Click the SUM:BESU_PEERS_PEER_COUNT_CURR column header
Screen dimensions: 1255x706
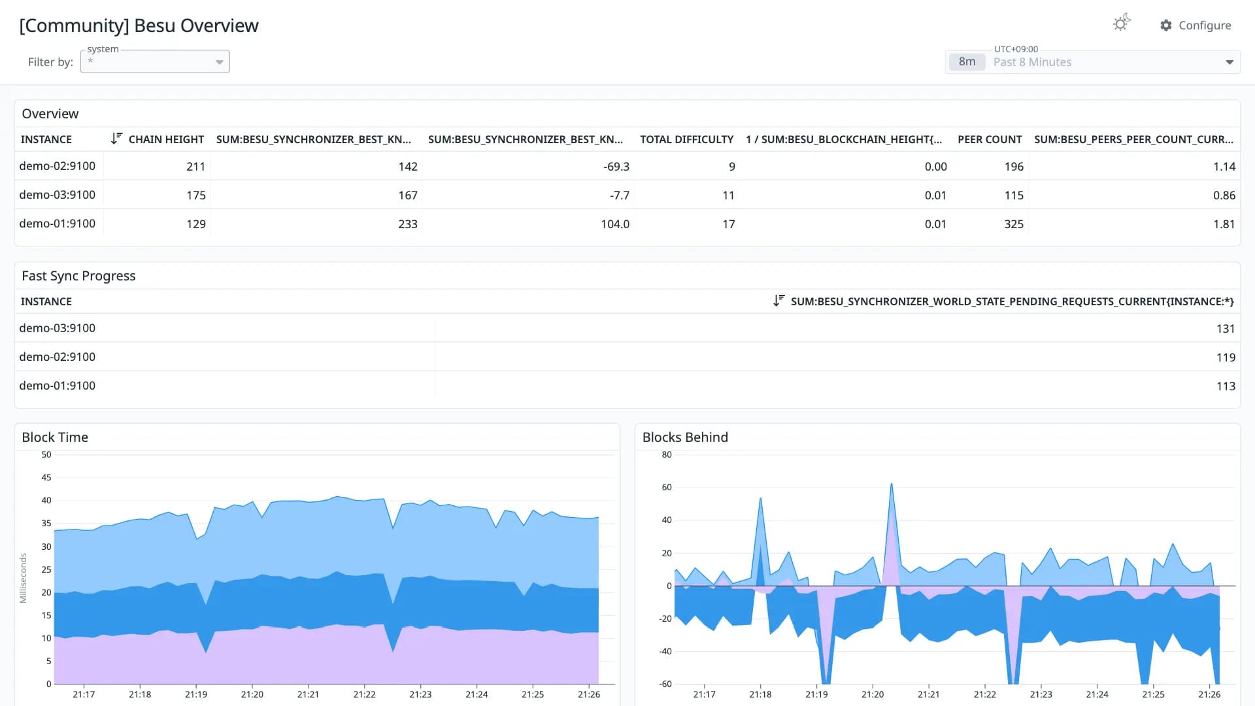pos(1133,139)
